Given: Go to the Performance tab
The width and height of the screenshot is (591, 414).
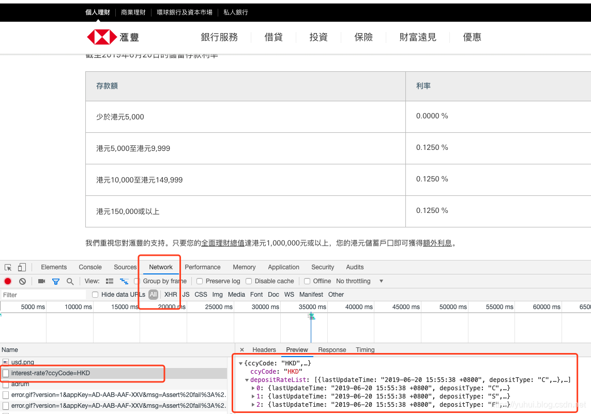Looking at the screenshot, I should coord(202,267).
